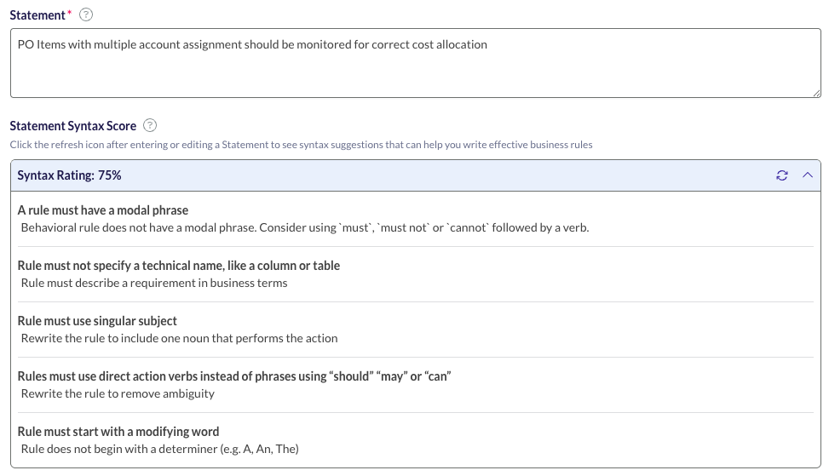Click the refresh icon instruction text

point(301,145)
